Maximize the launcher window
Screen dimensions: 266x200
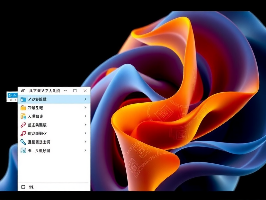coord(75,90)
